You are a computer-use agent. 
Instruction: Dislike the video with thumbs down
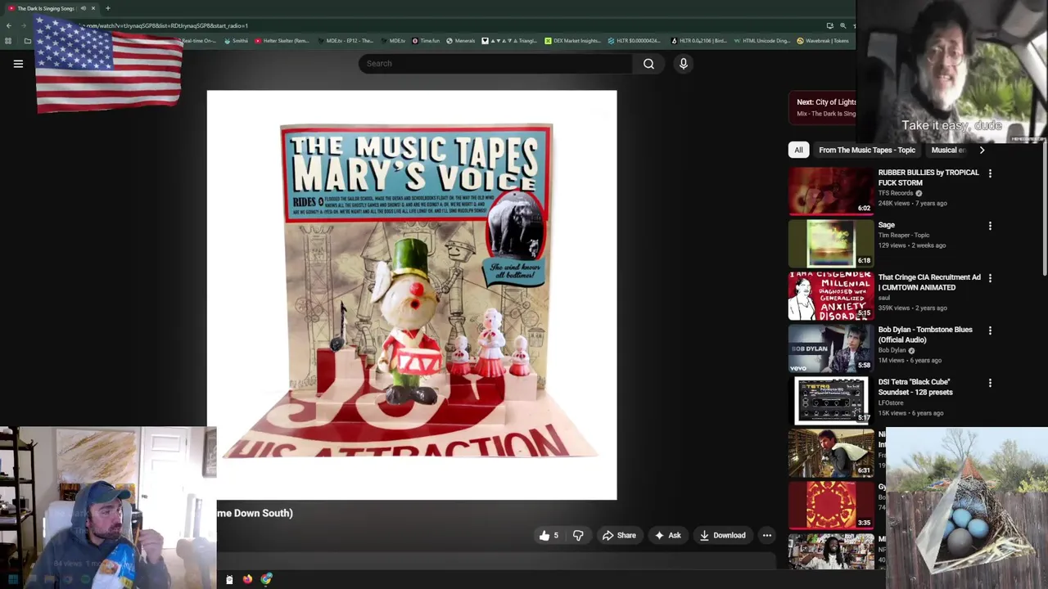(578, 536)
